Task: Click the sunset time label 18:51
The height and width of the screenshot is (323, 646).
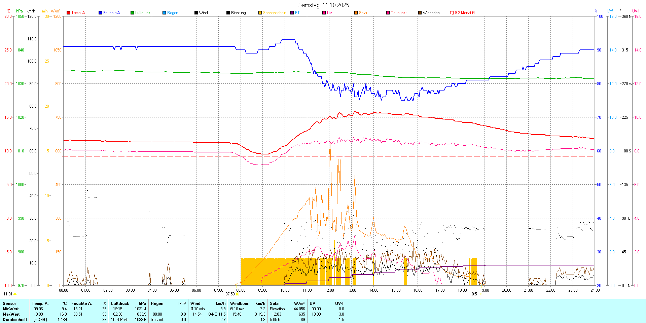Action: [474, 294]
